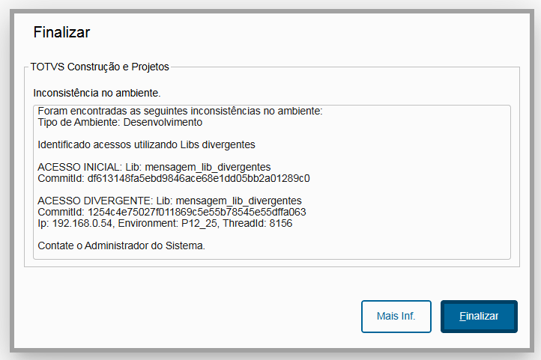
Task: Click the CommitId starting with 1254c4e7
Action: (172, 212)
